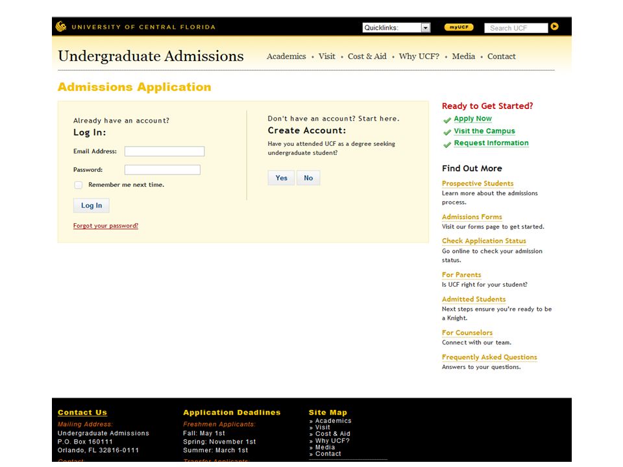This screenshot has height=467, width=623.
Task: Open Cost & Aid in the top navigation
Action: point(367,56)
